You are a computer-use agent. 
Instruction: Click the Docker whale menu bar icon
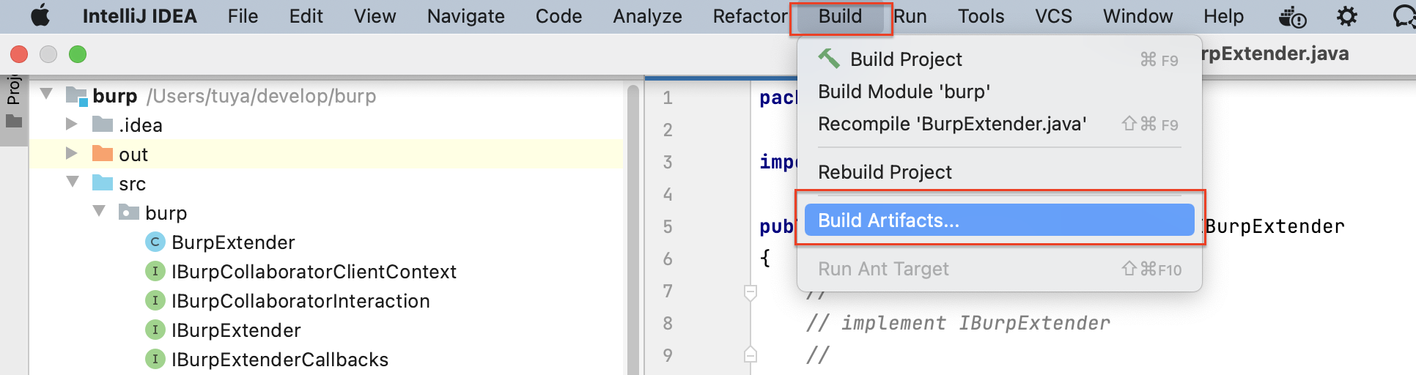(1292, 17)
